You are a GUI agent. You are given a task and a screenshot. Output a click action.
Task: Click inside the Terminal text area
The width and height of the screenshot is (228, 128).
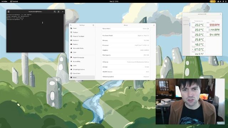point(35,33)
